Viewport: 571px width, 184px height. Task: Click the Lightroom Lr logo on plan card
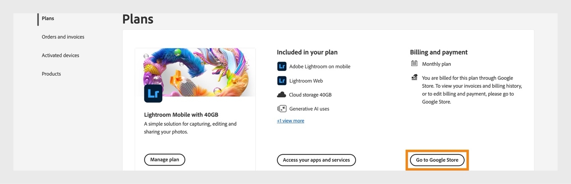tap(153, 94)
